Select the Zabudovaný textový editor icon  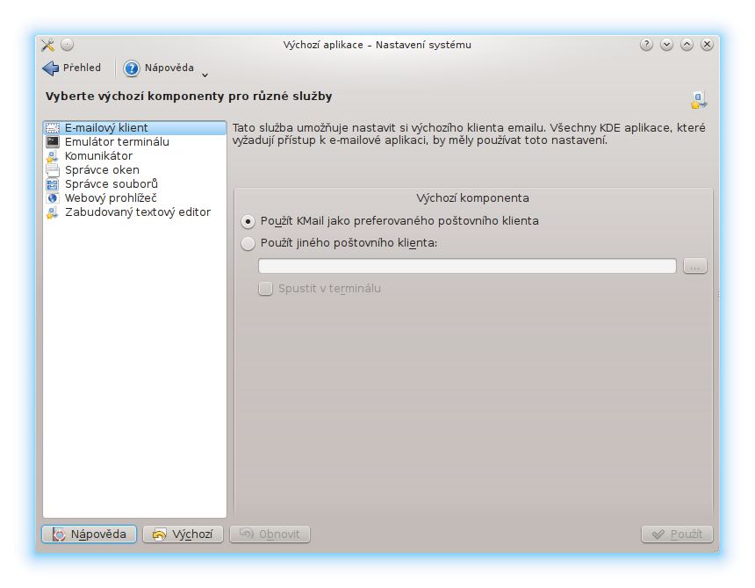click(x=53, y=212)
